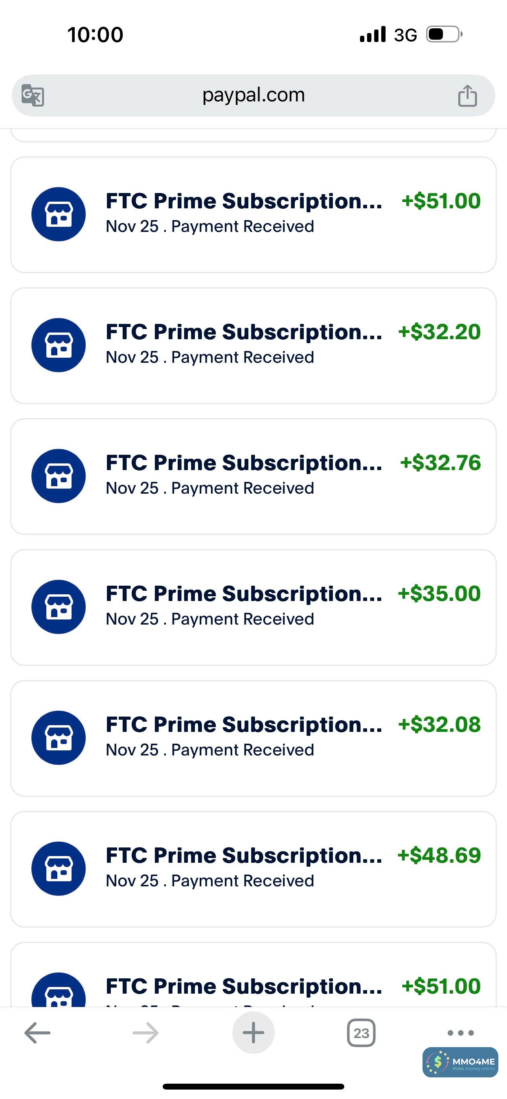Tap FTC Prime Subscription title of +$32.20

[243, 332]
